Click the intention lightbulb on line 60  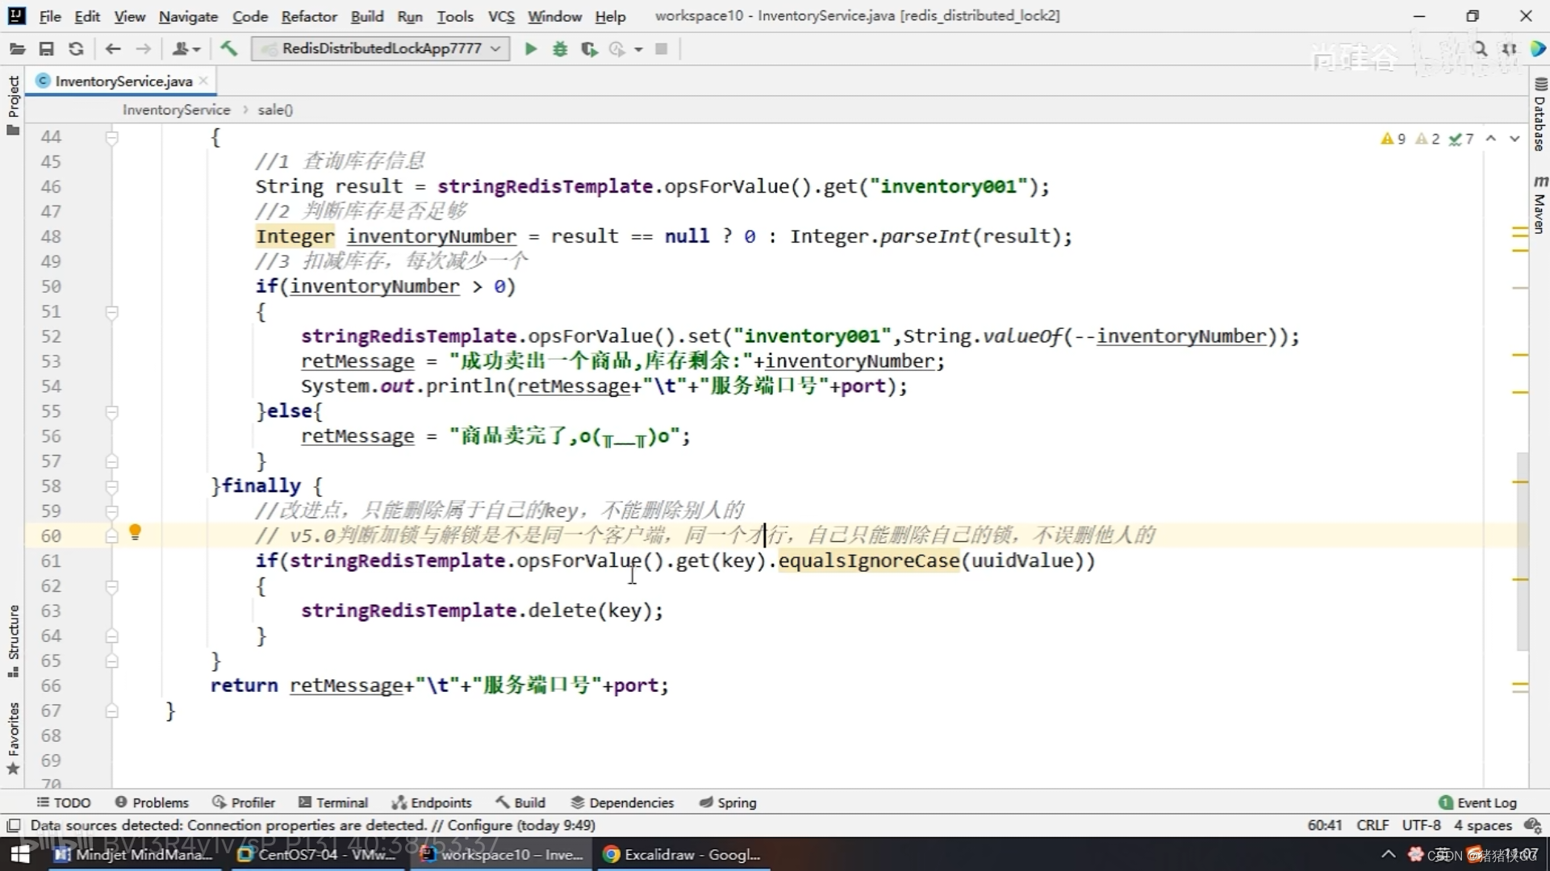point(136,532)
